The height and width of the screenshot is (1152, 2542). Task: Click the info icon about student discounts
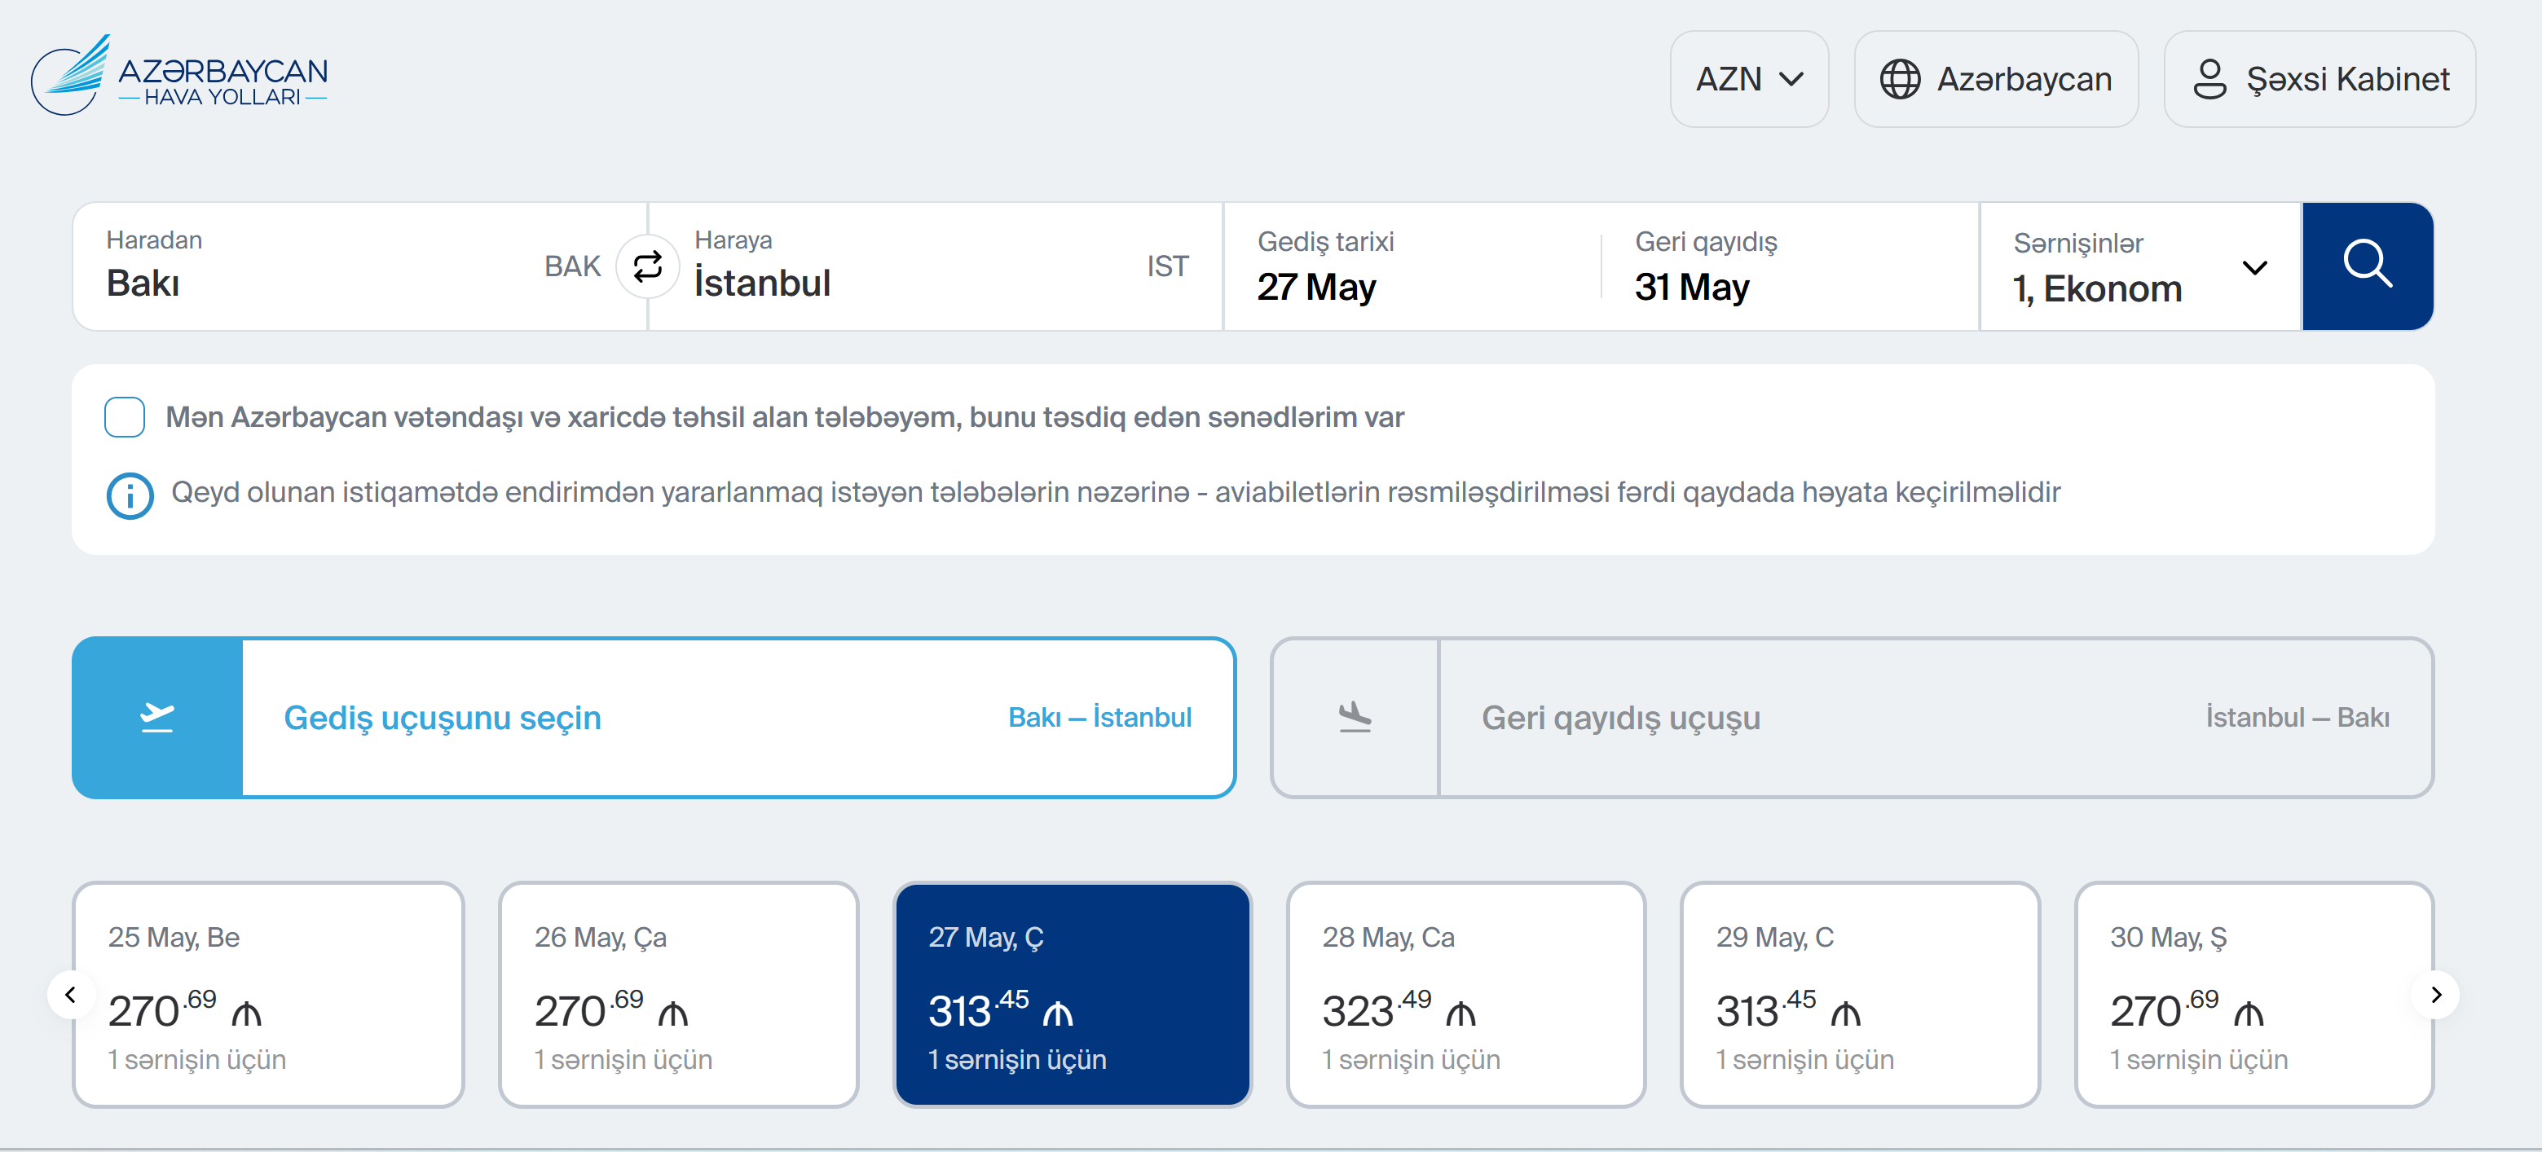coord(130,495)
